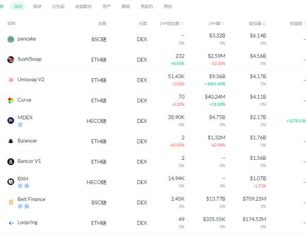Select Bancor V1's $1.56B locked value
The image size is (306, 235).
(x=258, y=158)
